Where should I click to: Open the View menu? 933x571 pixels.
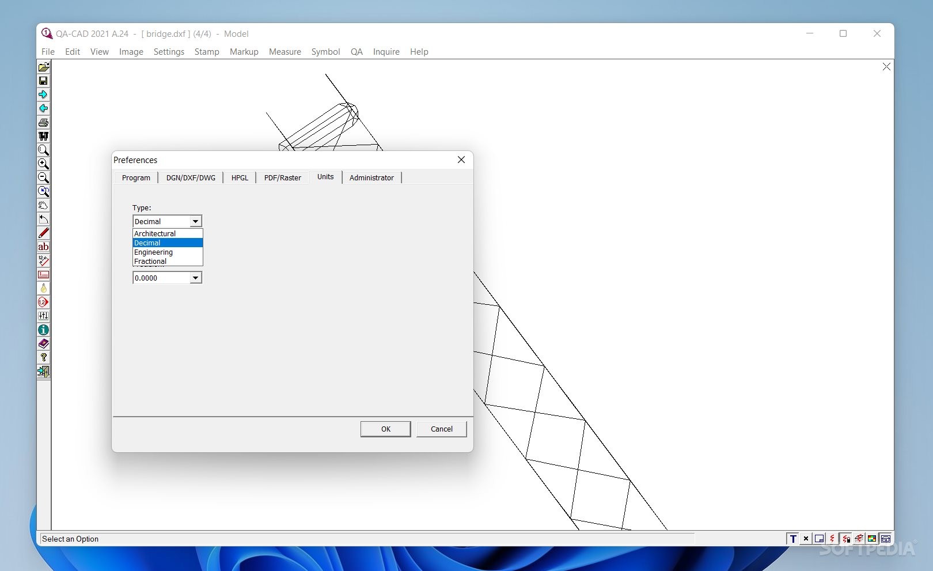point(100,51)
